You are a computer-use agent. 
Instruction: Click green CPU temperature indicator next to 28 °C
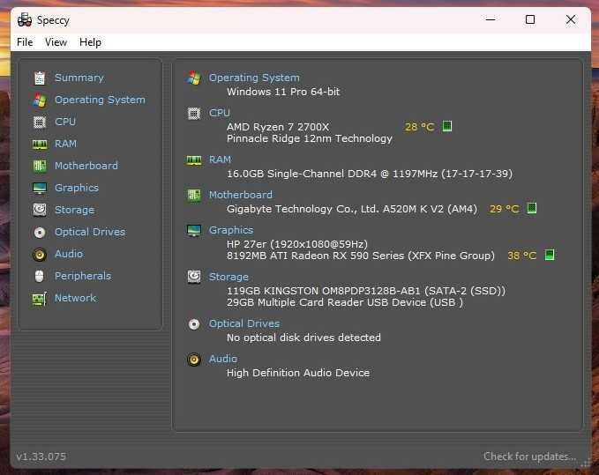446,126
